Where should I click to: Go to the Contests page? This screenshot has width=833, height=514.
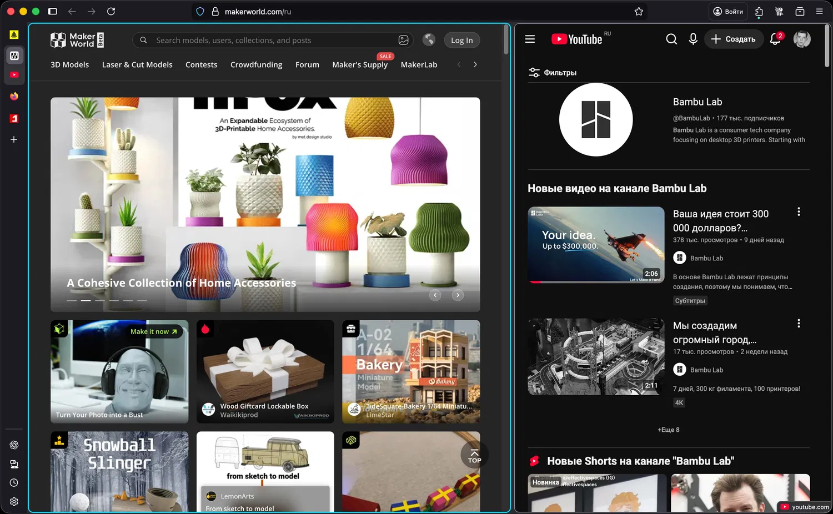201,65
